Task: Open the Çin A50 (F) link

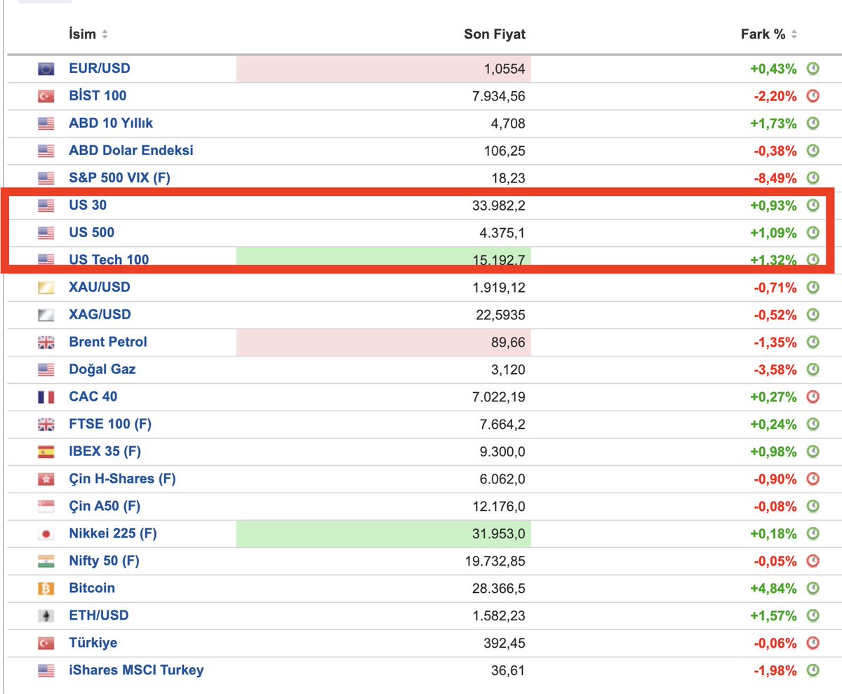Action: [x=105, y=507]
